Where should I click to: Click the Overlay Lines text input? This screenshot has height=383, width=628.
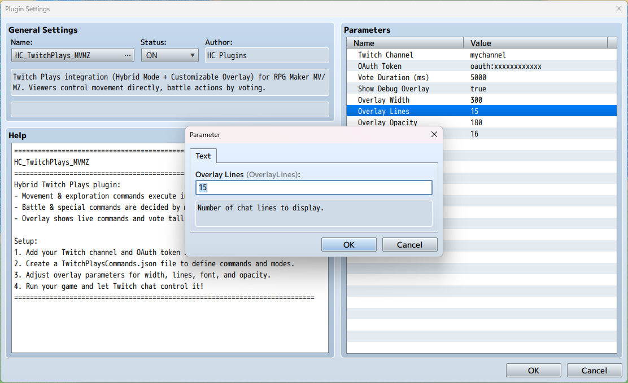point(313,187)
